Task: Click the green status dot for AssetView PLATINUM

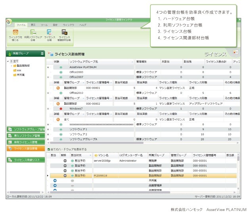Action: tap(61, 67)
